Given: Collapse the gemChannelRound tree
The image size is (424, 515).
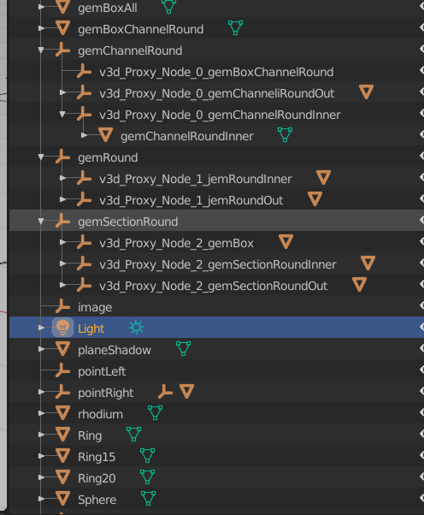Looking at the screenshot, I should pos(41,50).
